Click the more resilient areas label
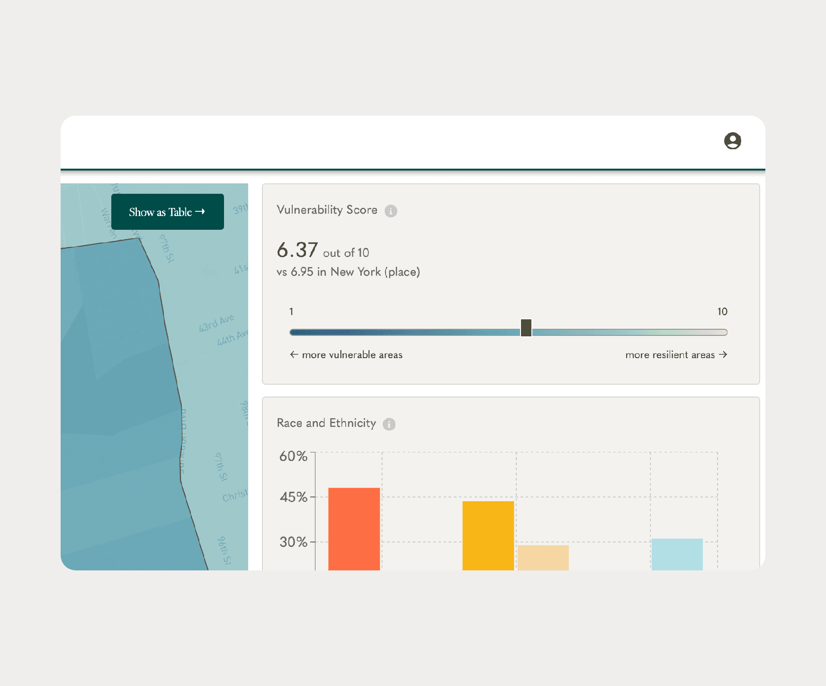This screenshot has height=686, width=826. coord(670,355)
